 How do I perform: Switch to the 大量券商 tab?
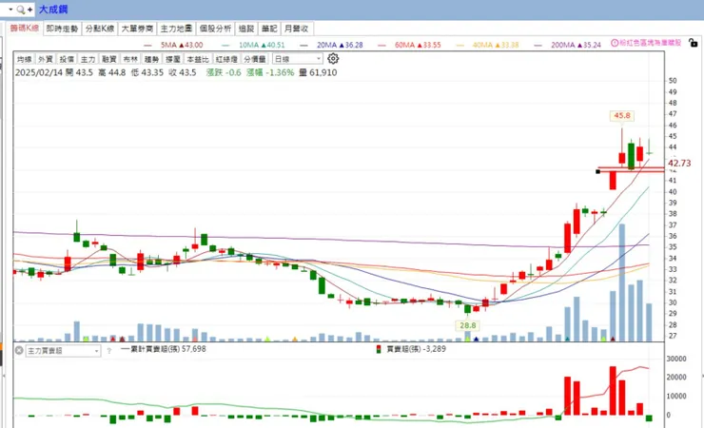[137, 29]
